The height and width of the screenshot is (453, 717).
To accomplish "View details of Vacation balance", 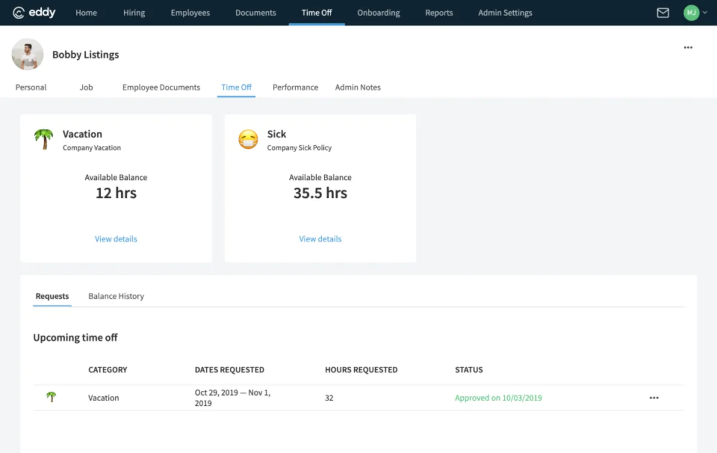I will pyautogui.click(x=116, y=239).
